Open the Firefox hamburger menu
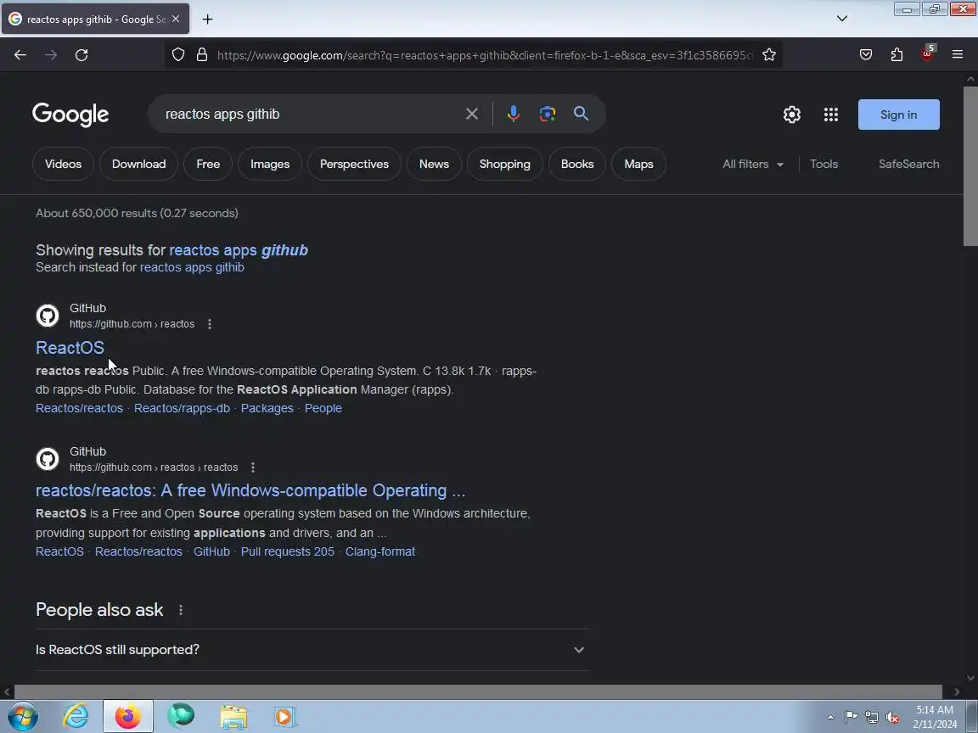 [958, 55]
